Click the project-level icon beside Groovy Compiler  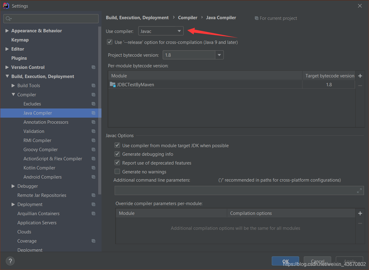tap(93, 150)
